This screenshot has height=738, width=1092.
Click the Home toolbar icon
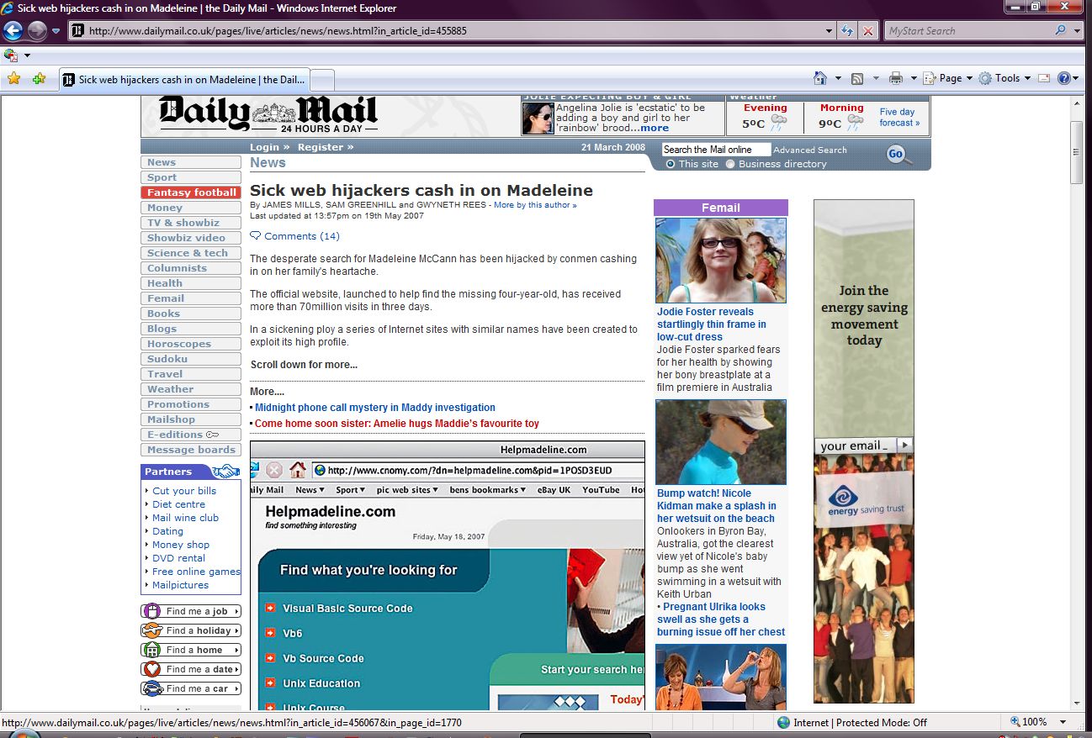click(820, 78)
